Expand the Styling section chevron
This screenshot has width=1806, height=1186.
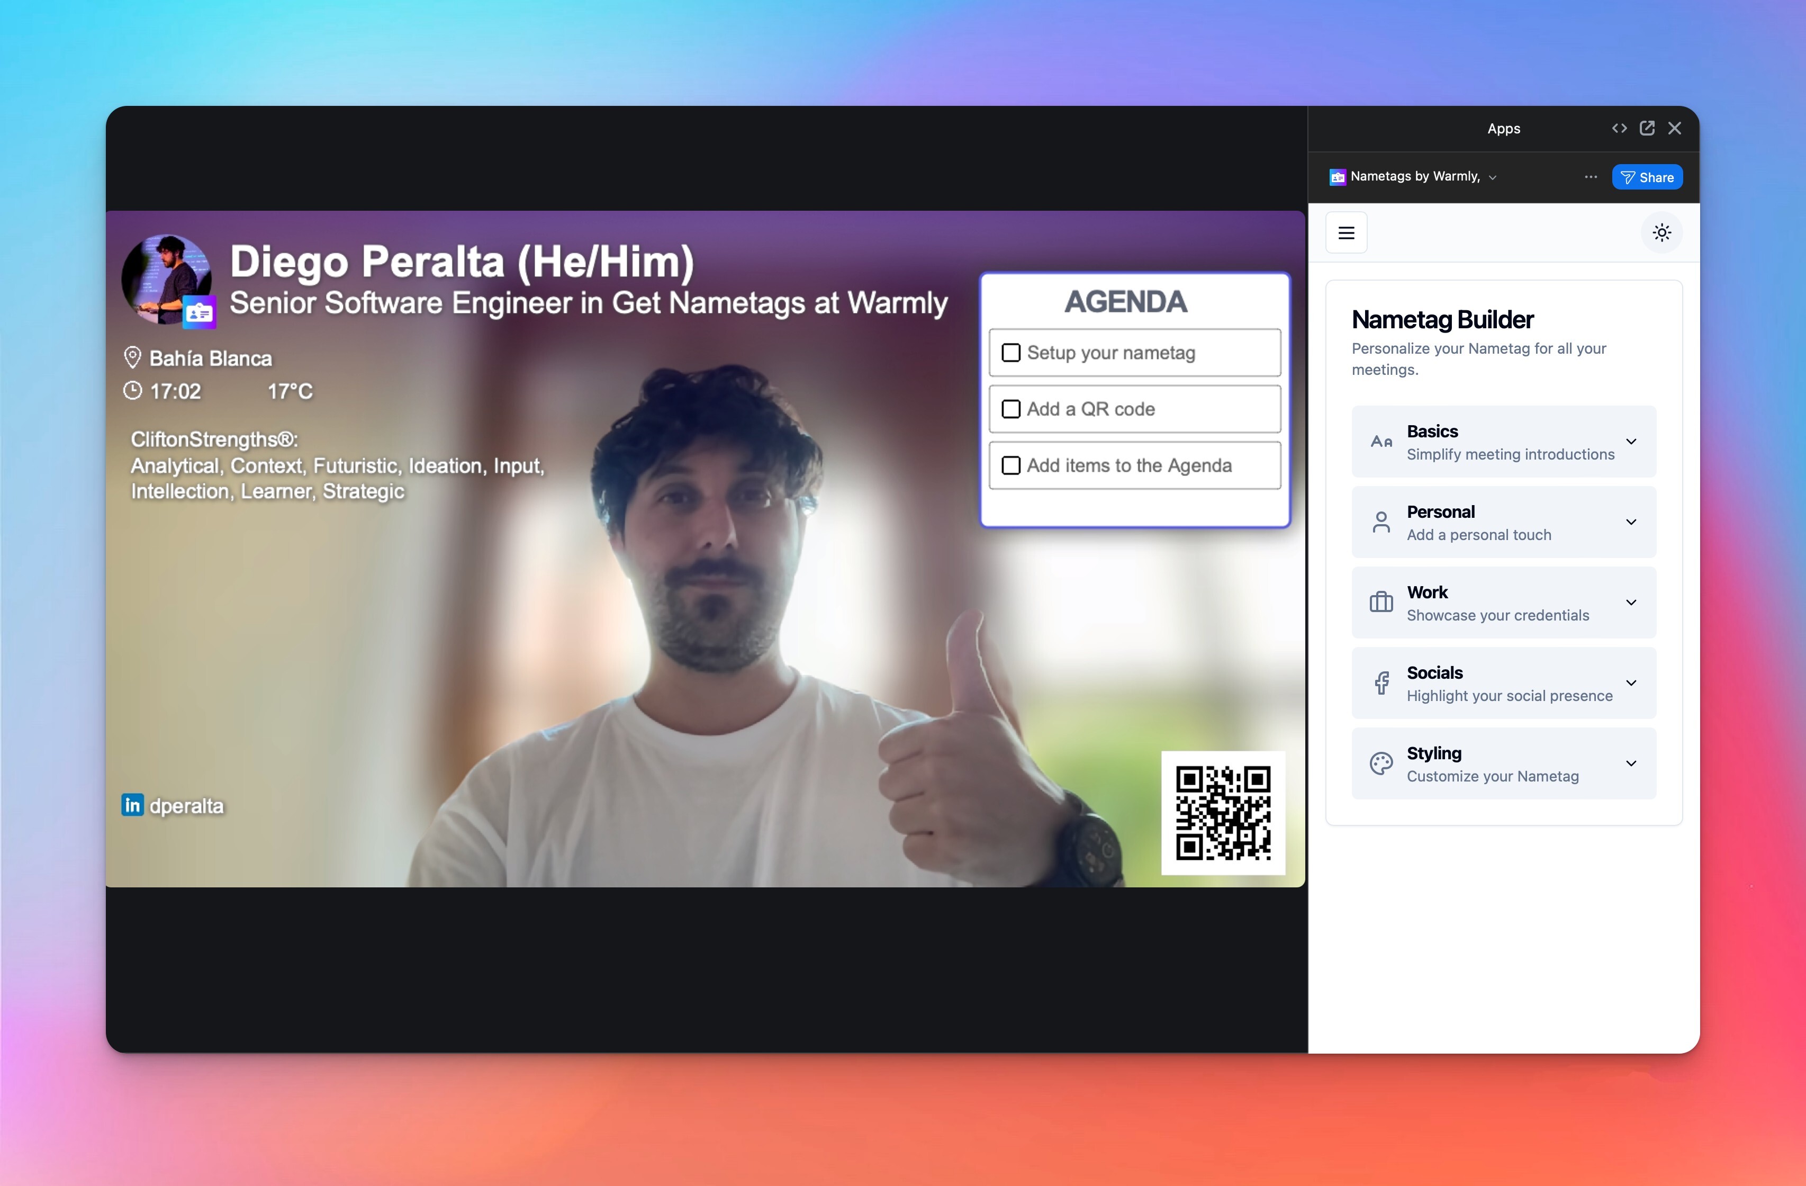[x=1631, y=763]
